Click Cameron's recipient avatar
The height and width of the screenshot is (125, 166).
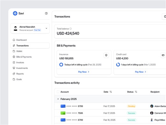(152, 113)
